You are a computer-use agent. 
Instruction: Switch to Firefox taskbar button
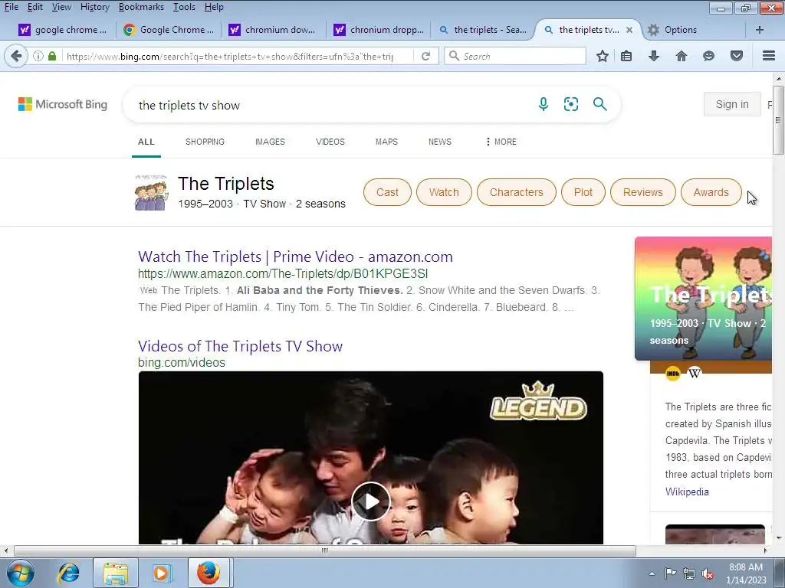[x=209, y=573]
